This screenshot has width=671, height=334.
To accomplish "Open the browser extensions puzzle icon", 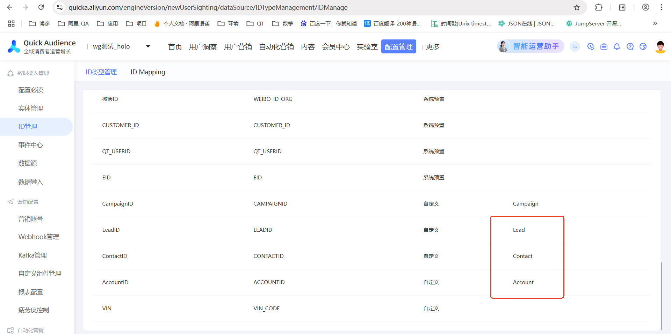I will click(x=599, y=7).
